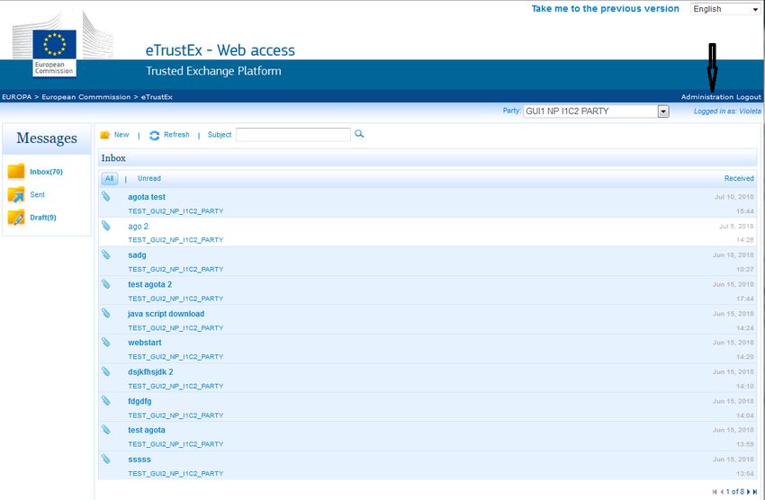Jump to last page of messages
Screen dimensions: 765x500
click(x=755, y=492)
